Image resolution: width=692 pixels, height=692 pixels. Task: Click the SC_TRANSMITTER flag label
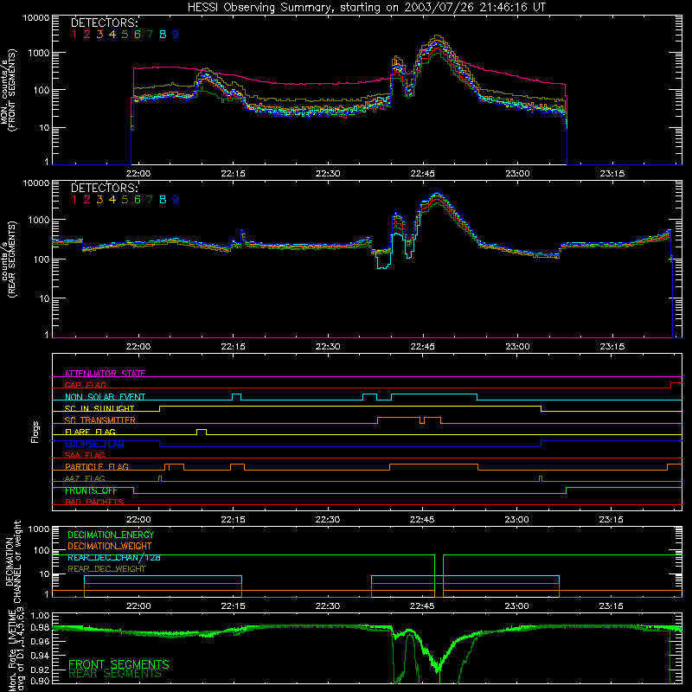(x=100, y=420)
